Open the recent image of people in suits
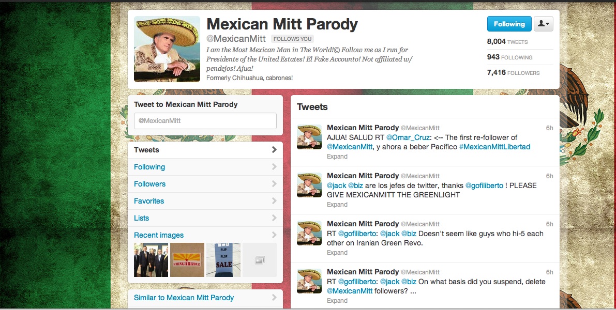Image resolution: width=616 pixels, height=310 pixels. click(x=151, y=260)
